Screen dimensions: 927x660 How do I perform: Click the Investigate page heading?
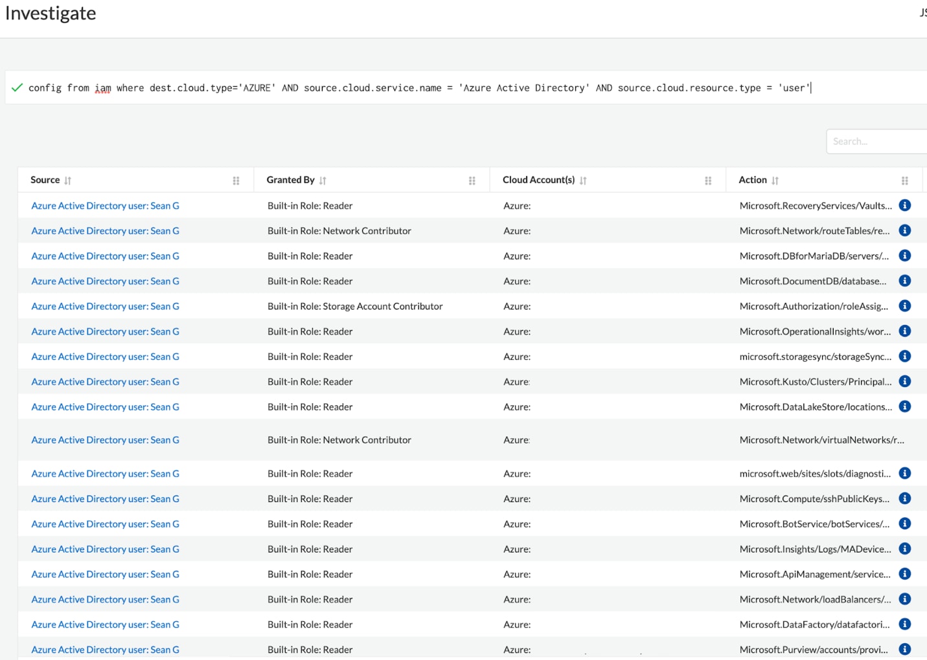51,14
